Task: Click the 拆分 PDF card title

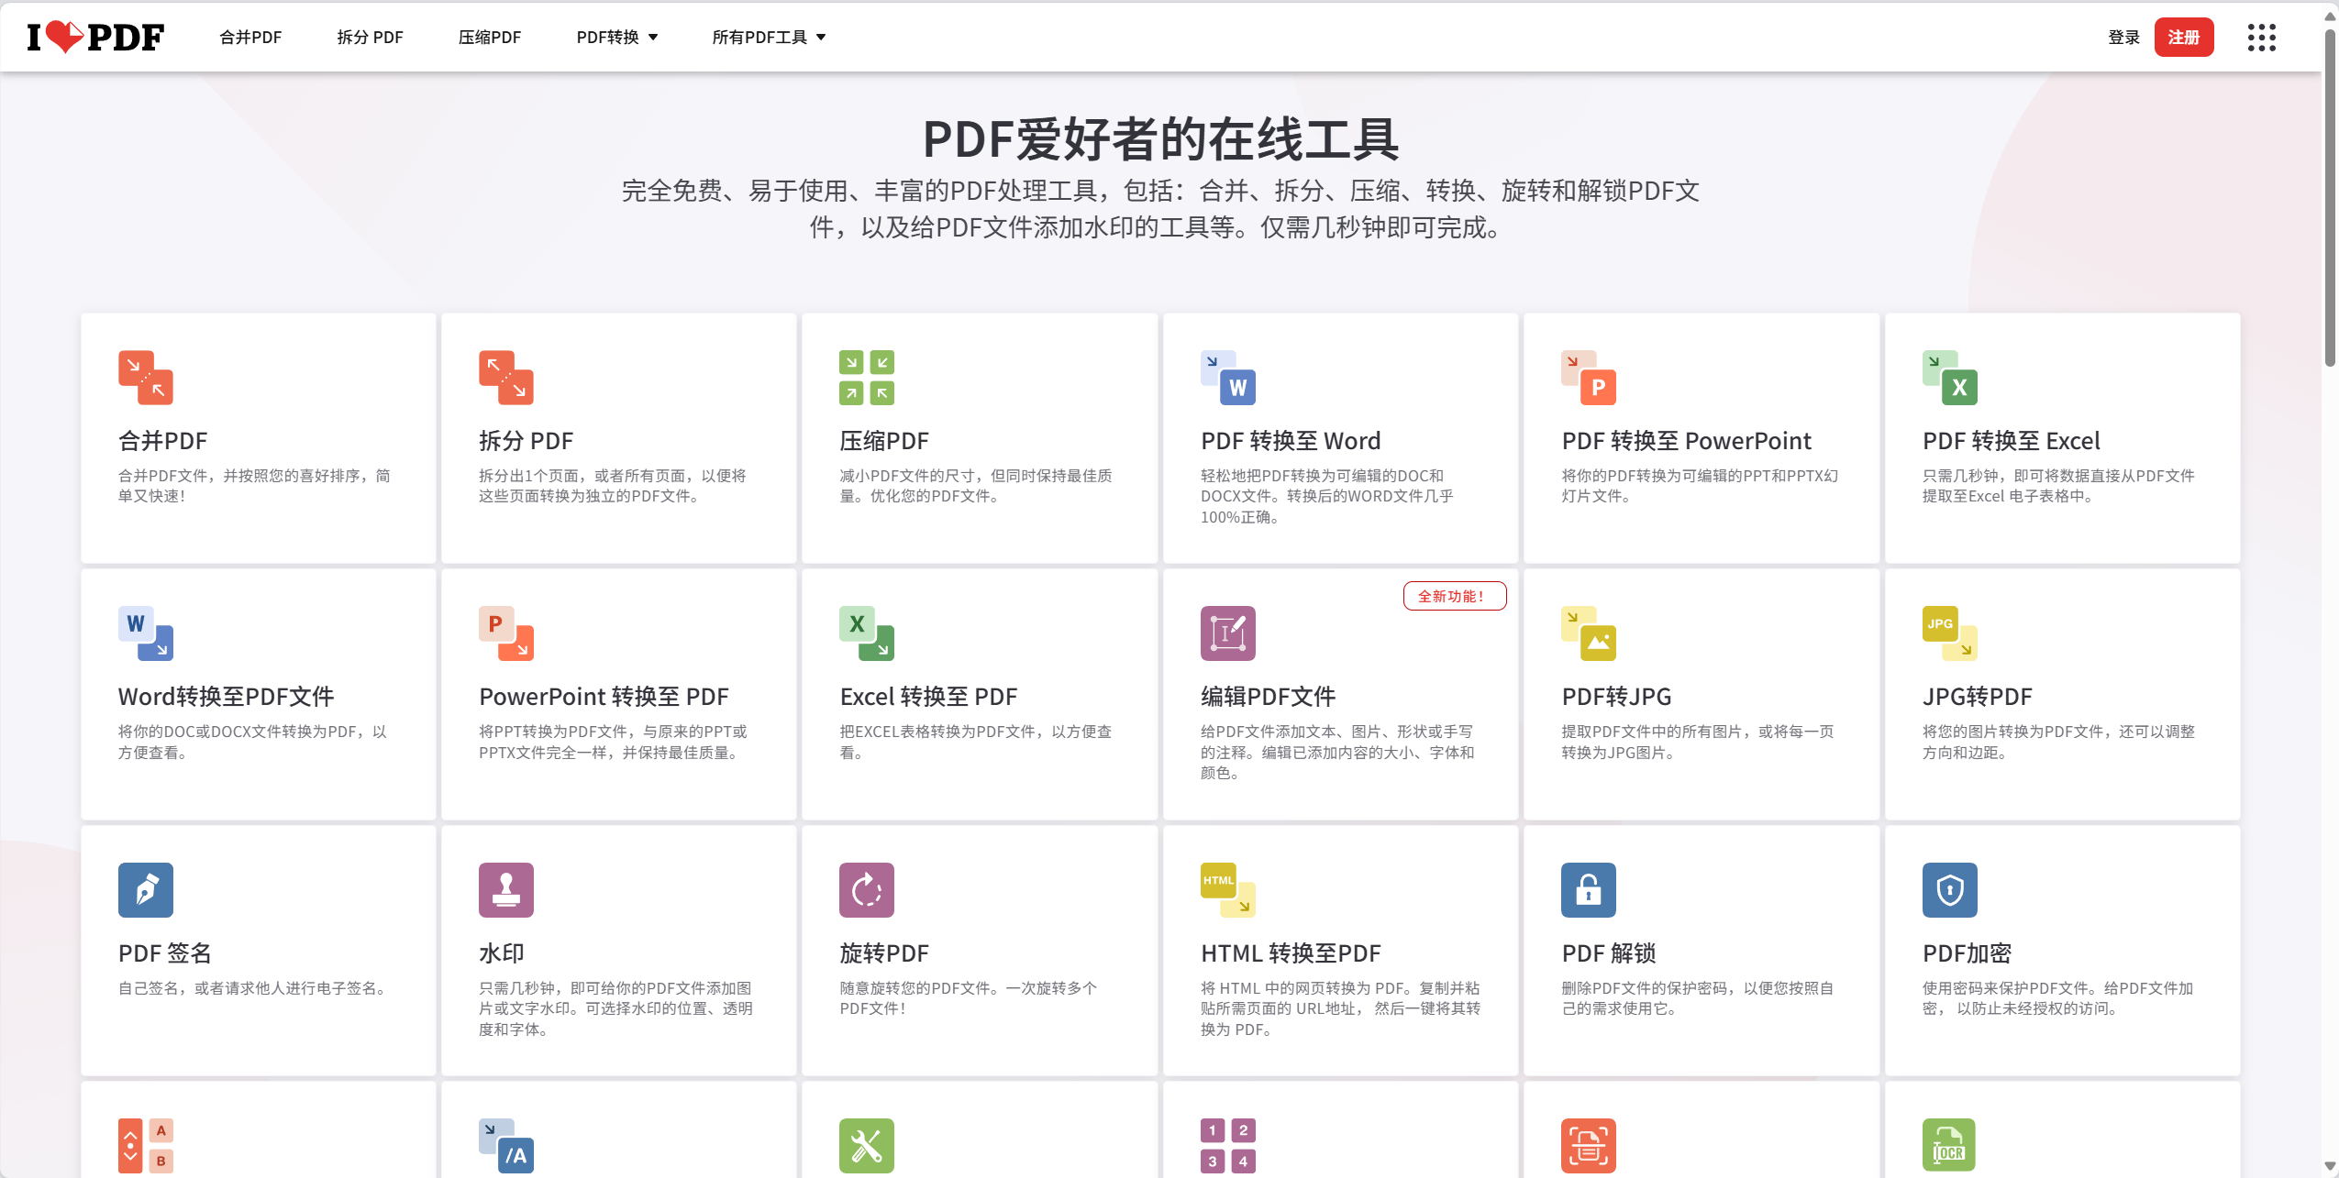Action: (x=527, y=441)
